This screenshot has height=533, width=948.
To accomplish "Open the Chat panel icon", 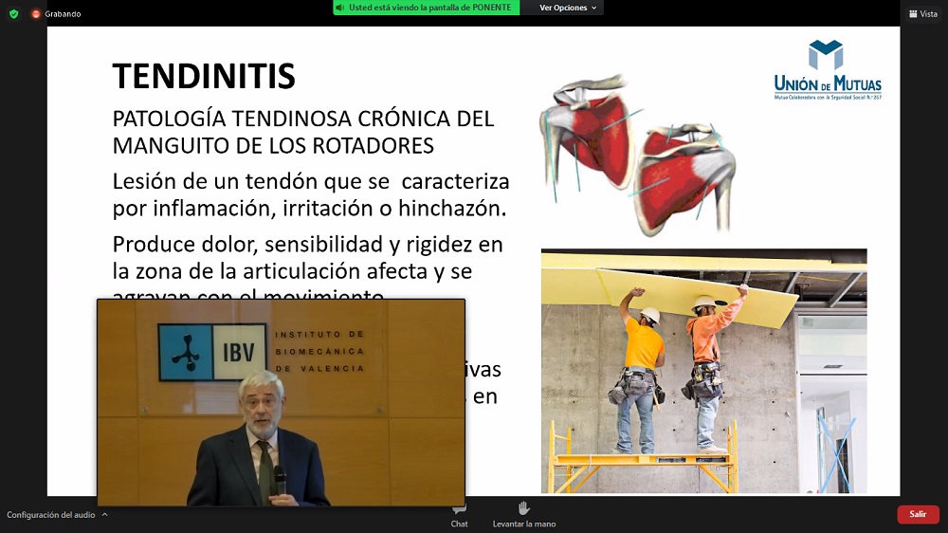I will (459, 509).
